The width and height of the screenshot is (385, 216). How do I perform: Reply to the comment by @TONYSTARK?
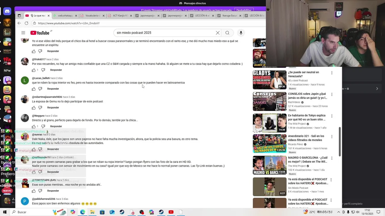coord(53,191)
